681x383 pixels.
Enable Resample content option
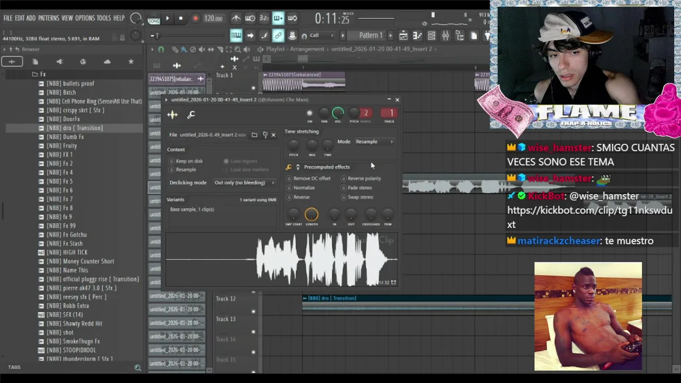coord(183,170)
